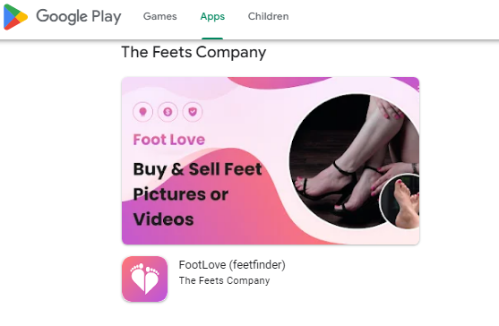Image resolution: width=499 pixels, height=326 pixels.
Task: Open the FootLove heart-feet app icon
Action: pos(144,279)
